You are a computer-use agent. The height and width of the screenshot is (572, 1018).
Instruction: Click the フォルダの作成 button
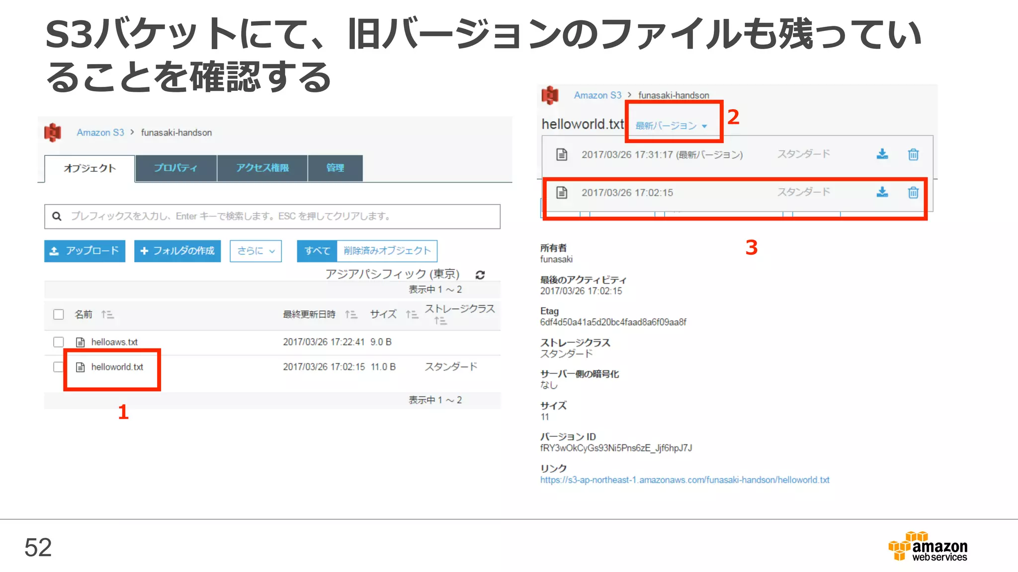click(x=177, y=251)
